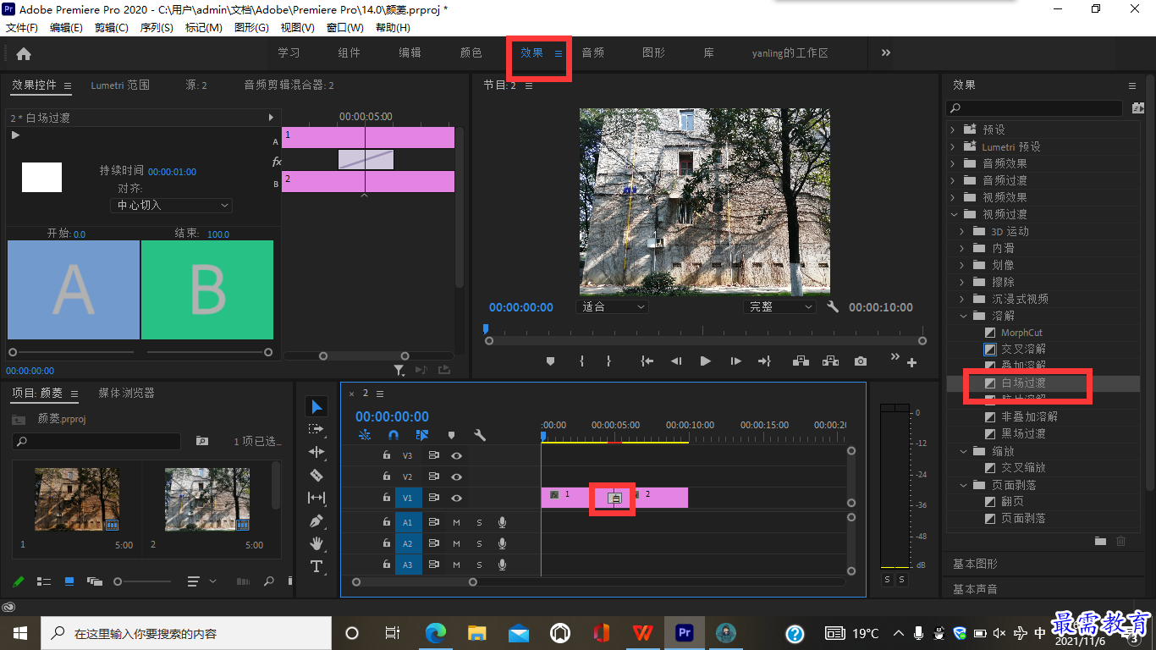Image resolution: width=1156 pixels, height=650 pixels.
Task: Step forward one frame
Action: [x=735, y=361]
